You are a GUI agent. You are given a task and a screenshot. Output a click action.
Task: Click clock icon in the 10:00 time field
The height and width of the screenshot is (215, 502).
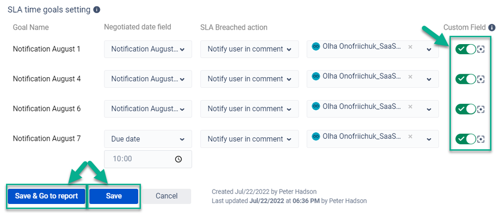click(178, 159)
